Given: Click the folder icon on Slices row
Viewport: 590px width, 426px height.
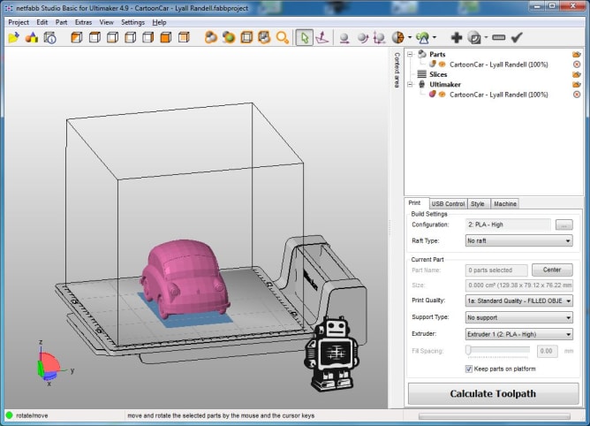Looking at the screenshot, I should [x=577, y=74].
